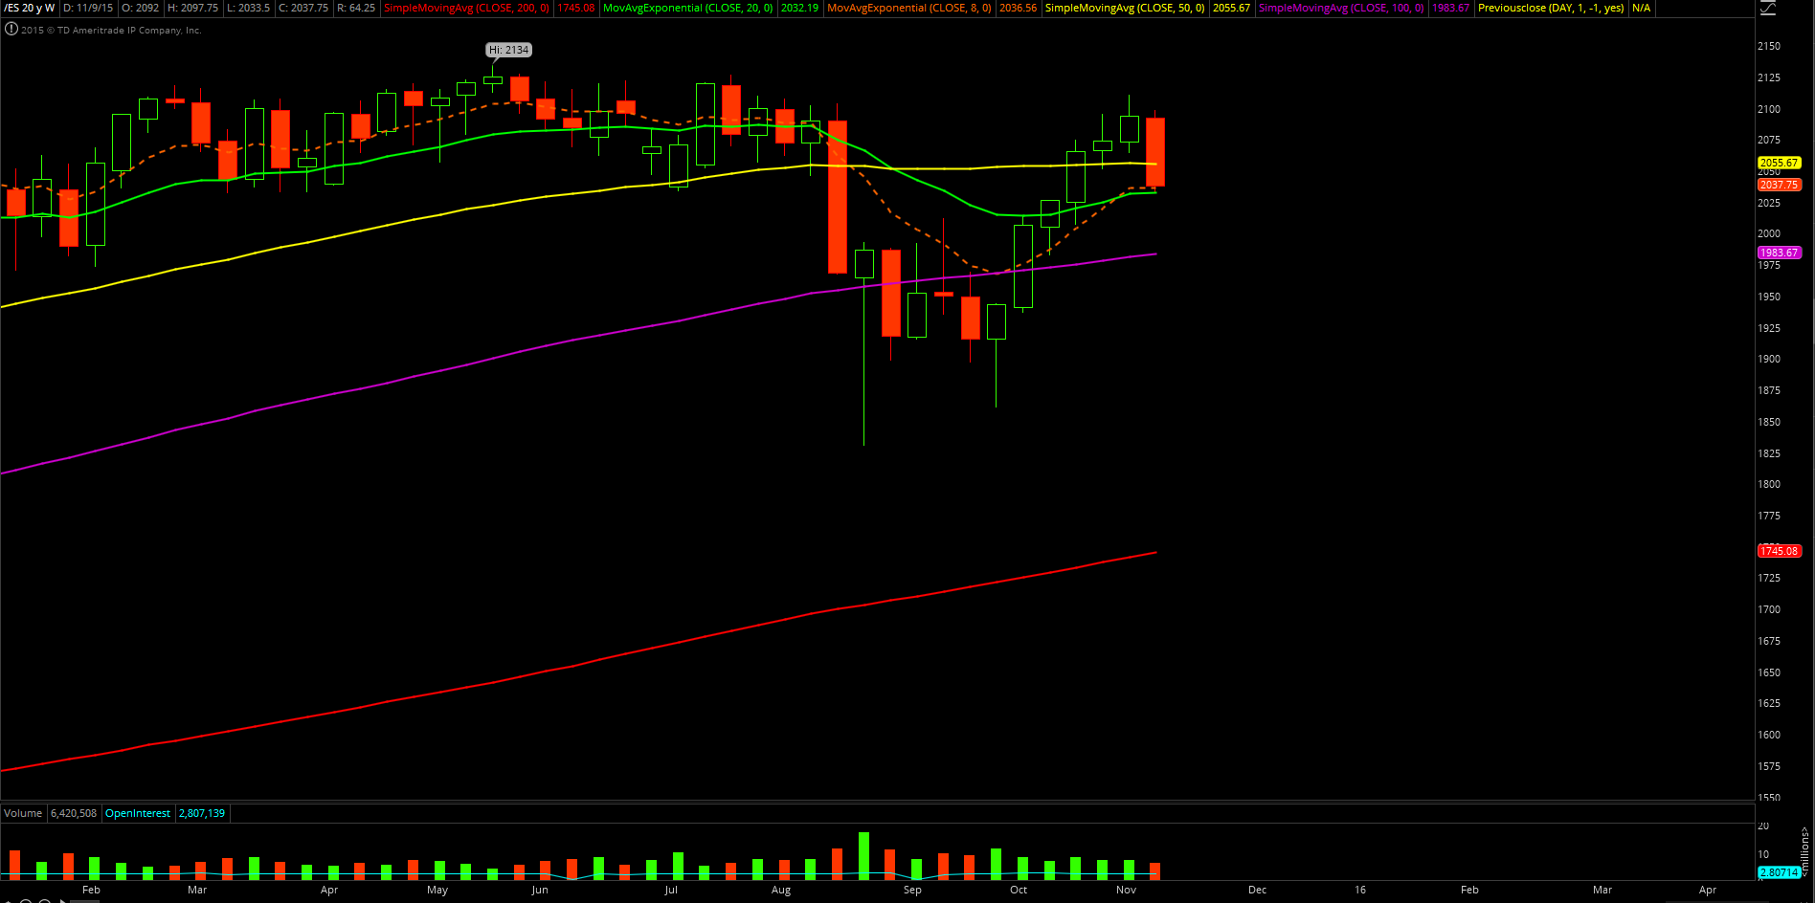Click the info icon beside the copyright notice

click(x=11, y=30)
